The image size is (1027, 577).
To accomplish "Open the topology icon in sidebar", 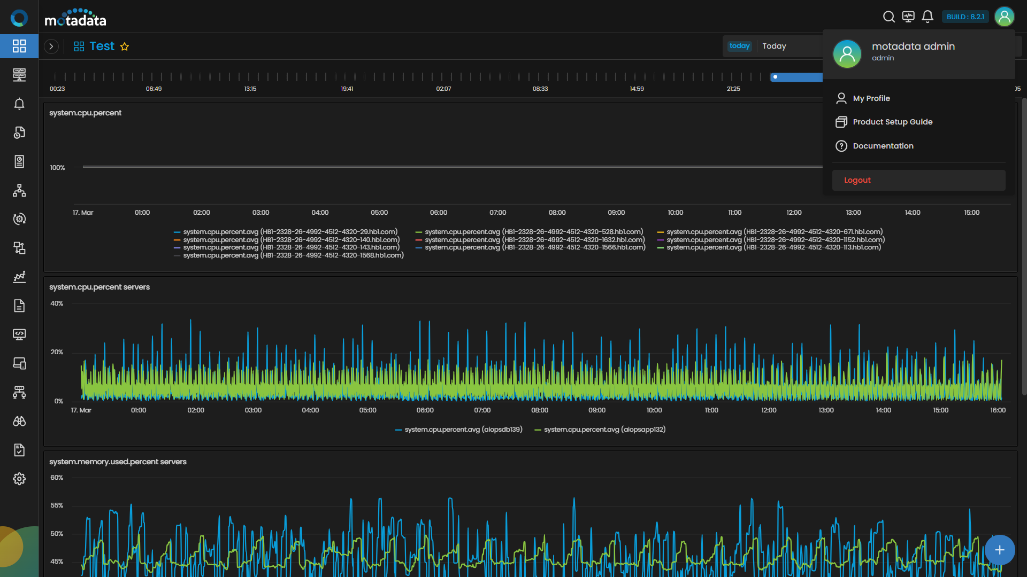I will (x=19, y=190).
